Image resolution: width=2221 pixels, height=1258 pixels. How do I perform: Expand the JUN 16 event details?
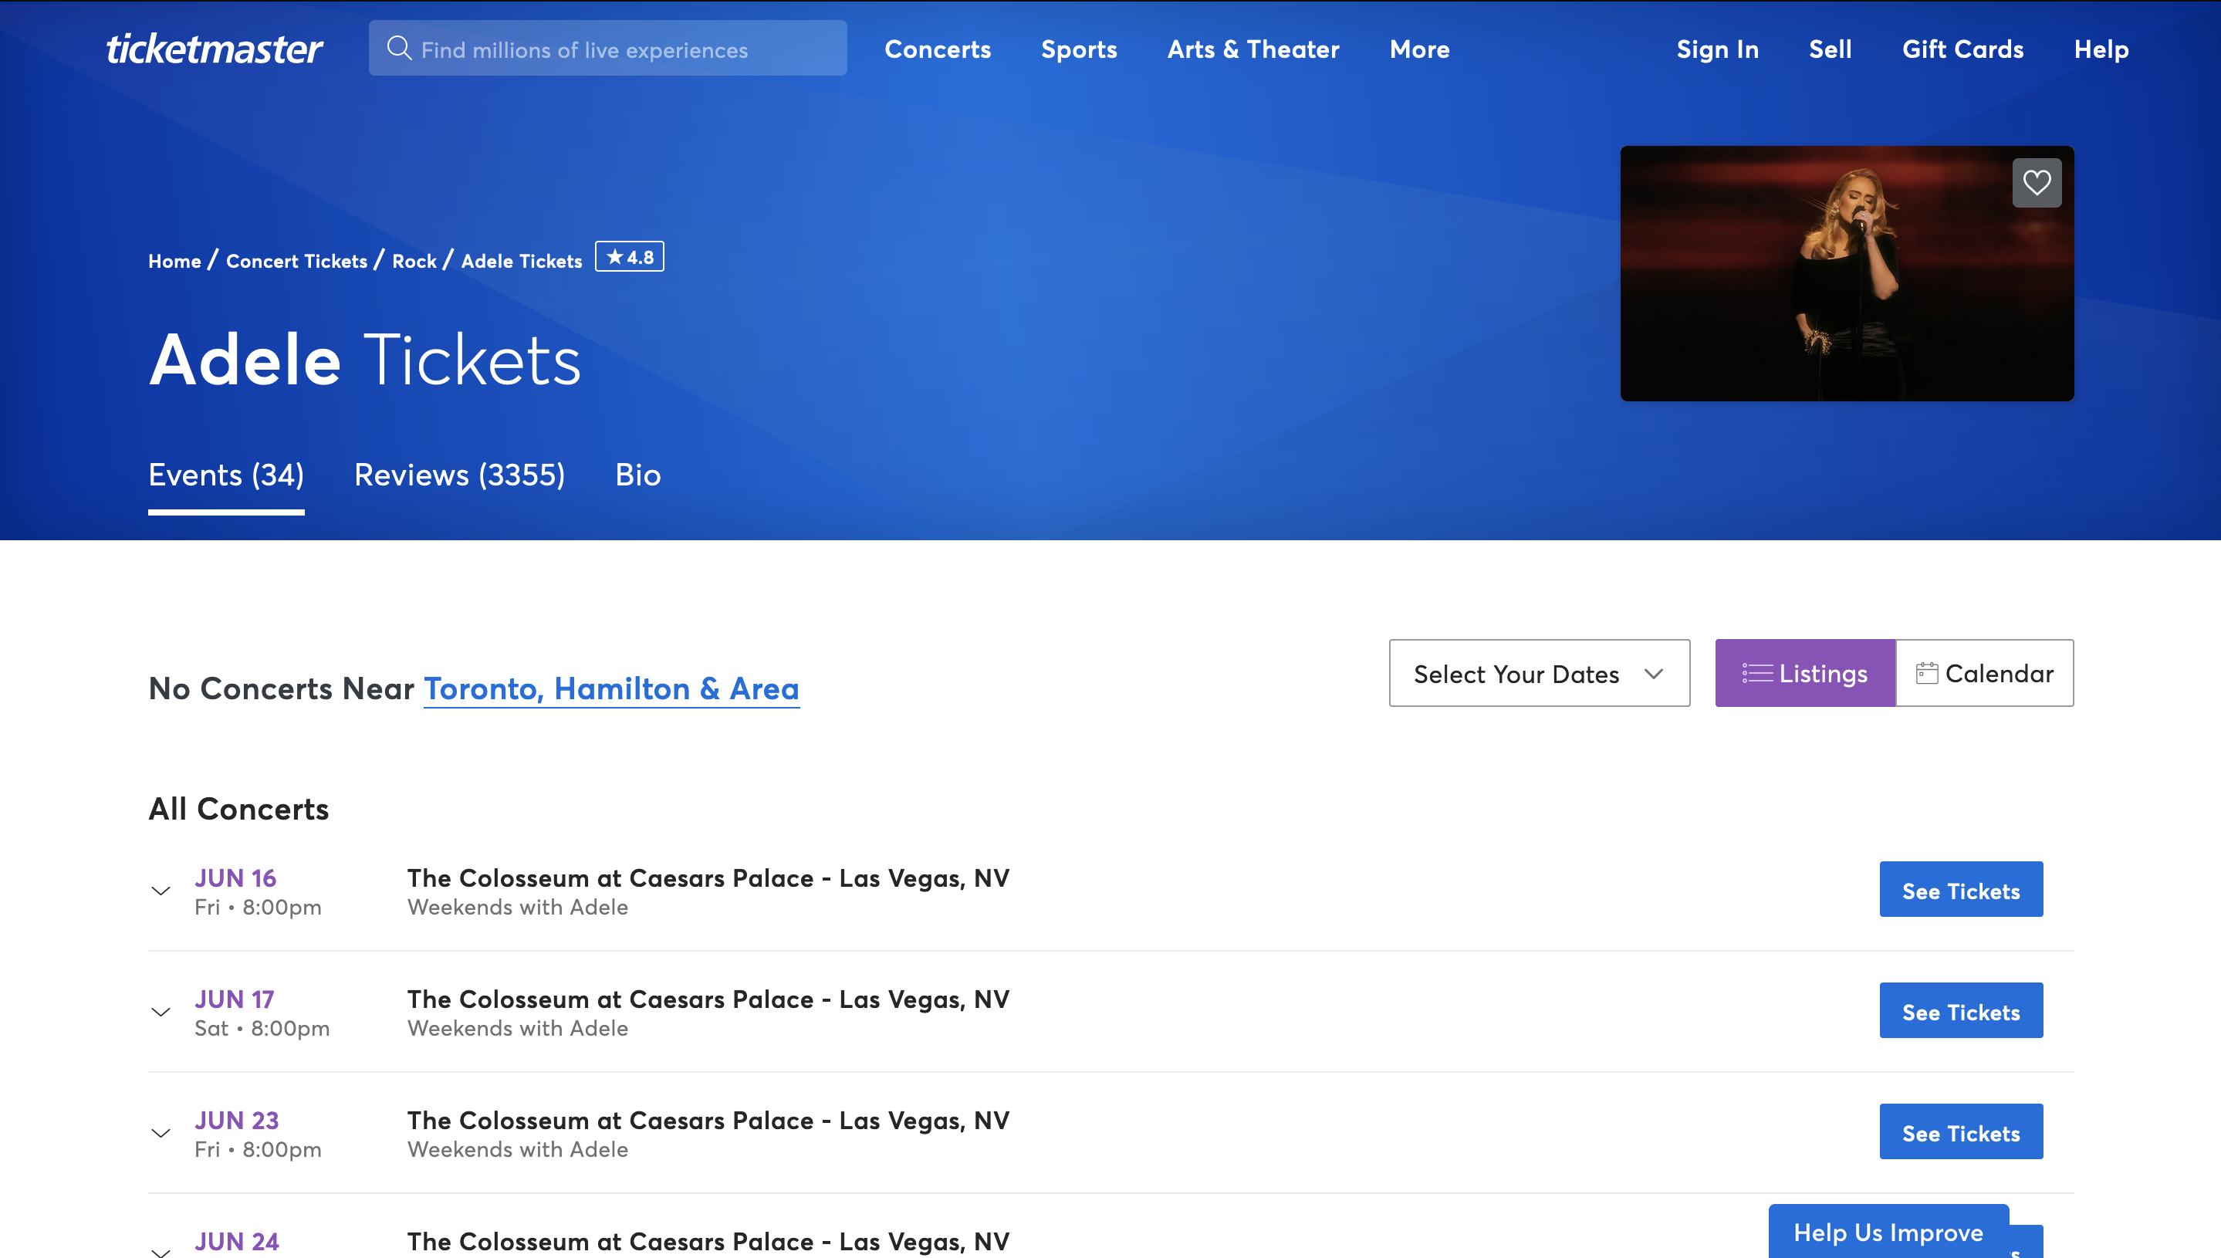coord(161,891)
